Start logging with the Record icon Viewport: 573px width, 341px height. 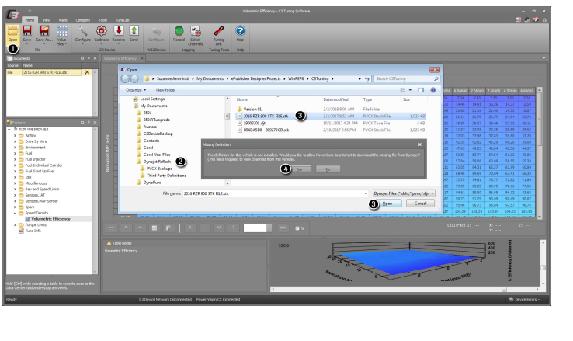[179, 32]
